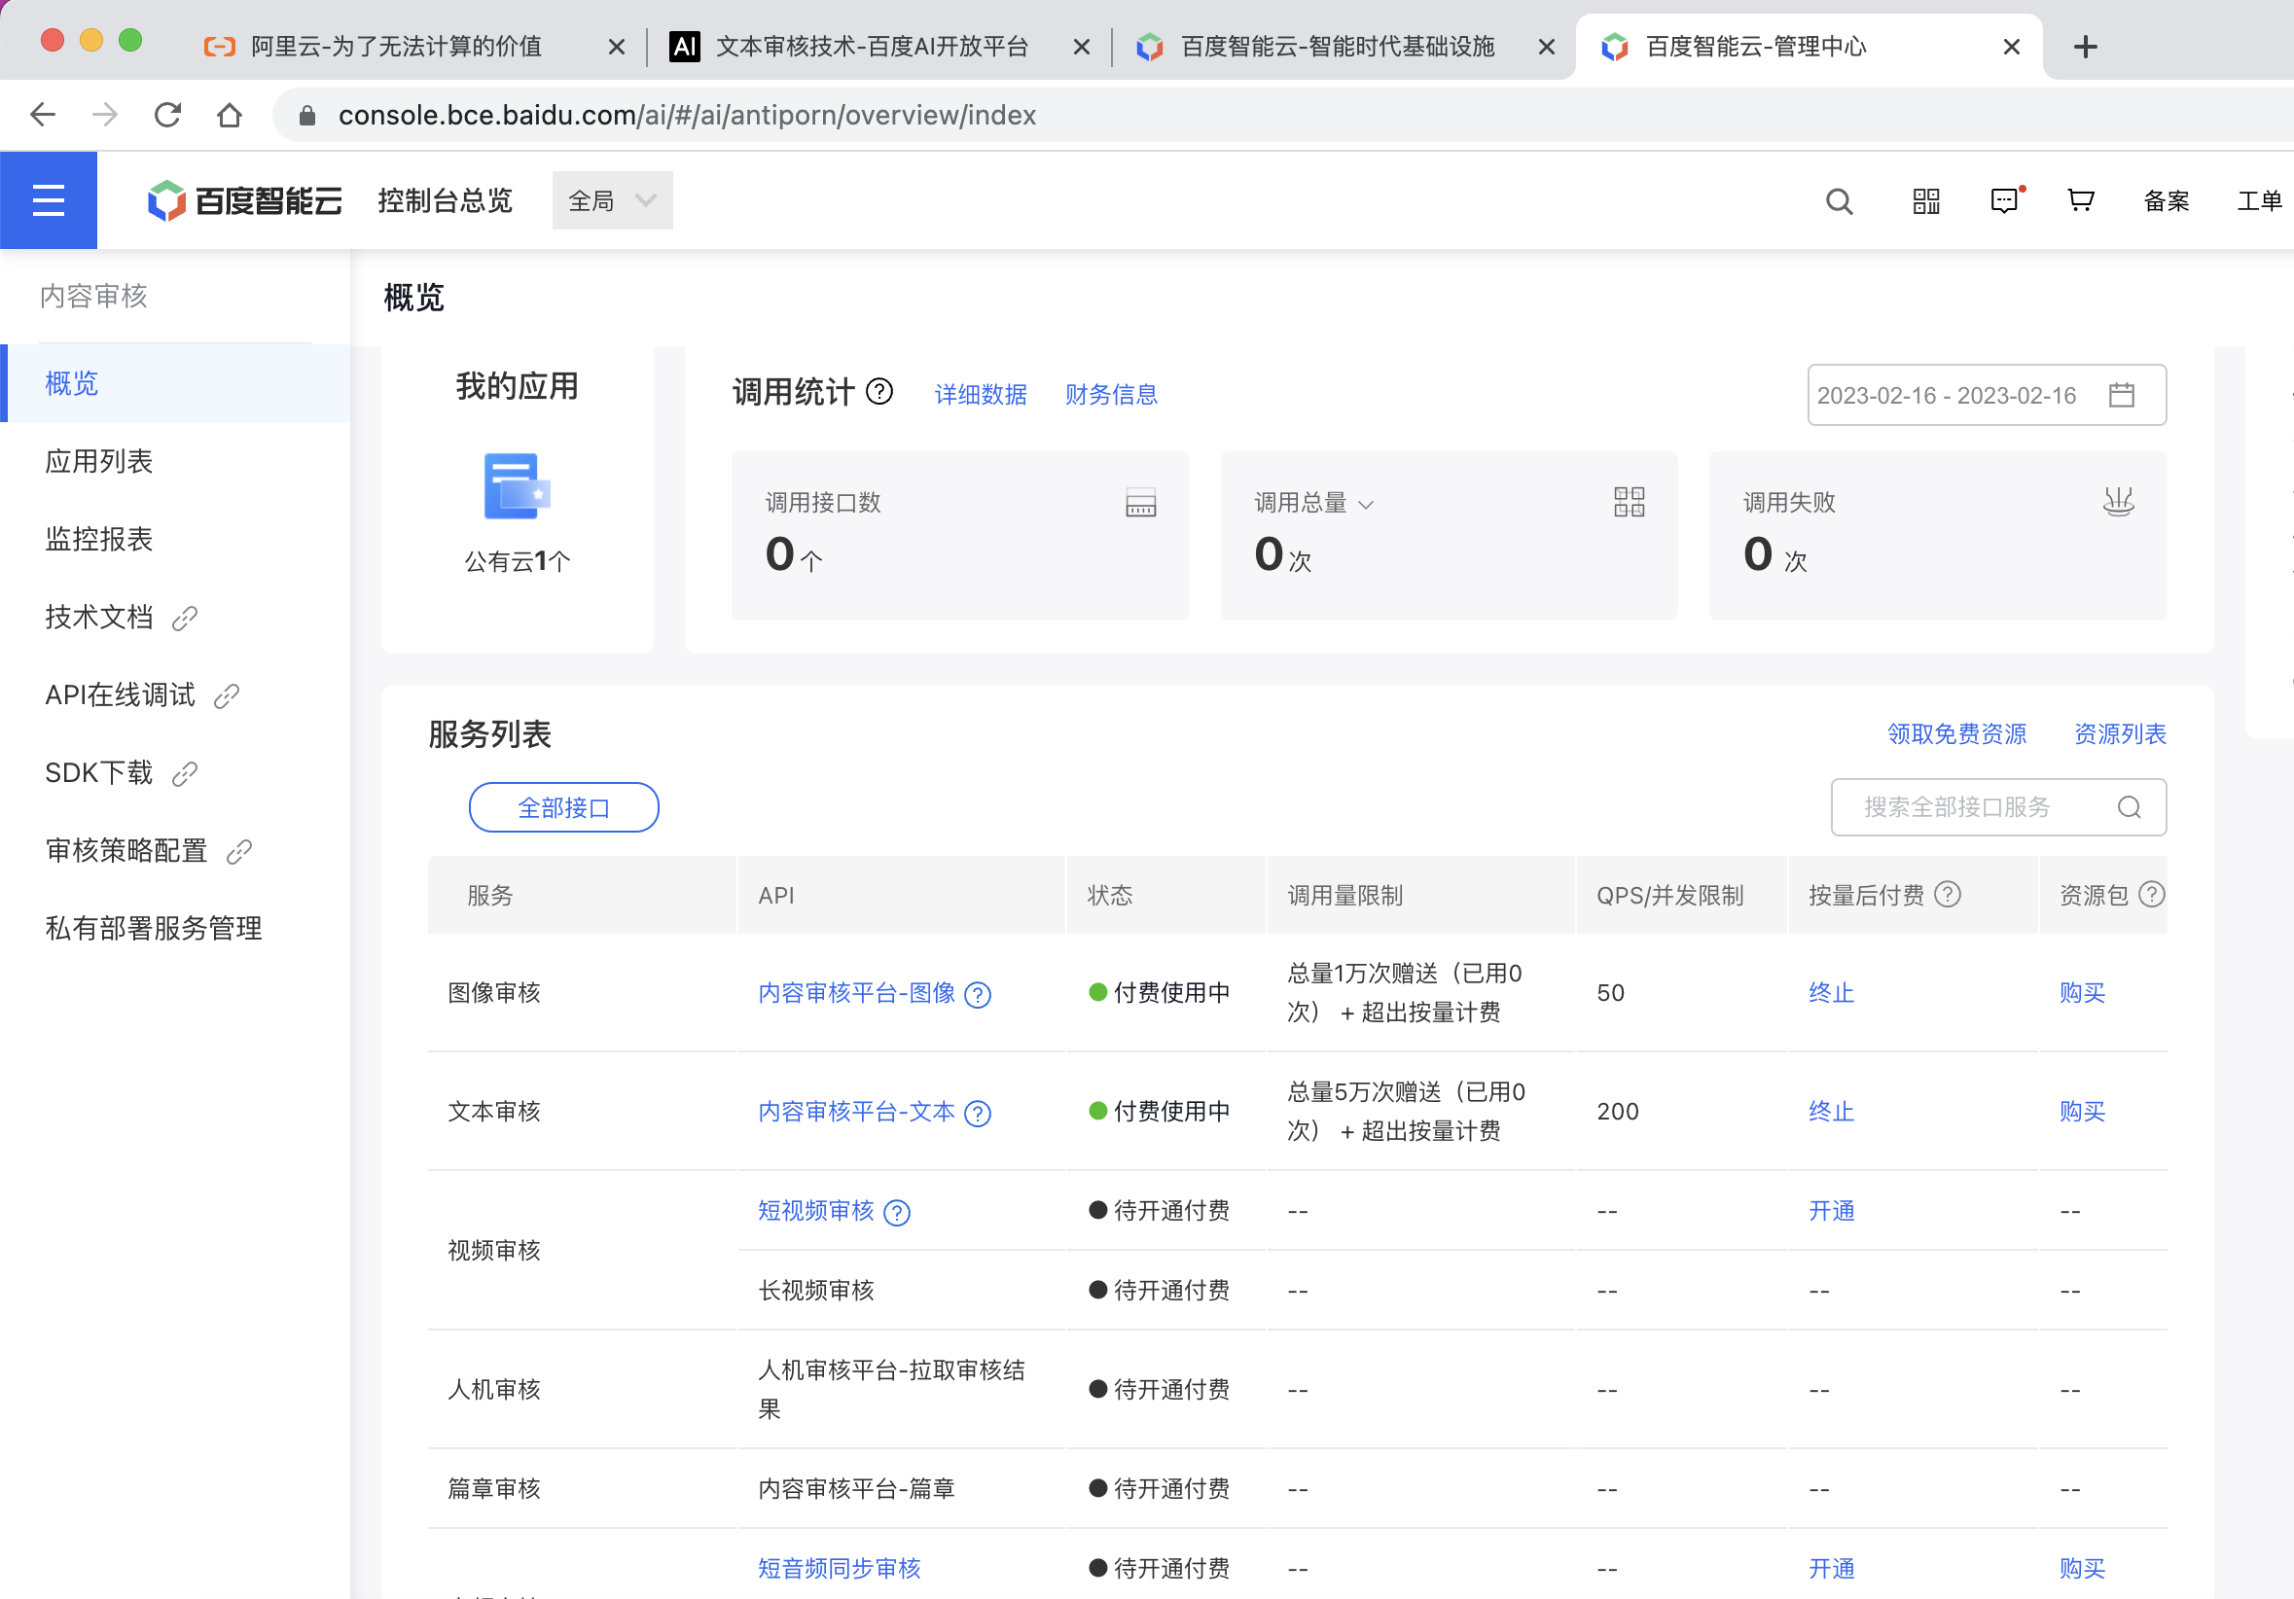2294x1599 pixels.
Task: Click 领取免费资源 link
Action: [x=1956, y=734]
